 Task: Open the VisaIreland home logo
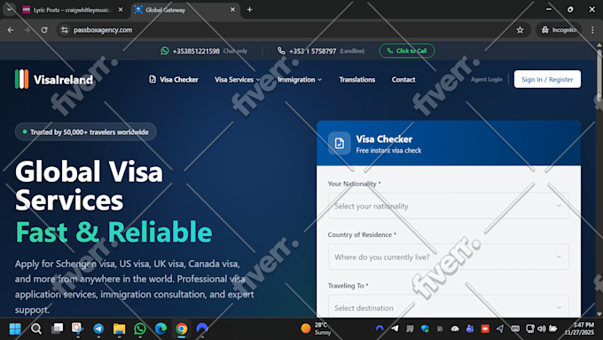click(54, 79)
